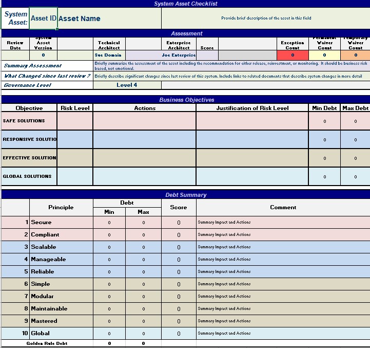Image resolution: width=370 pixels, height=348 pixels.
Task: Click Min Debt cell for Global Solutions
Action: pyautogui.click(x=324, y=177)
